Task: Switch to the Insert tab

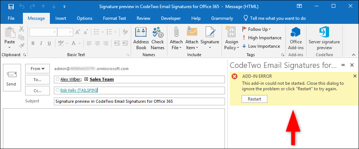Action: click(x=61, y=18)
